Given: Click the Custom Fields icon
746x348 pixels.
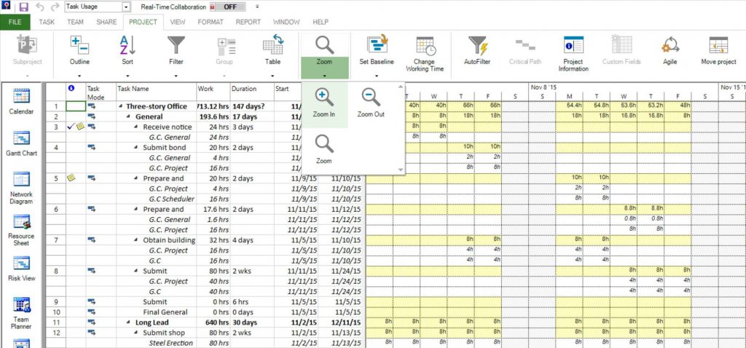Looking at the screenshot, I should coord(621,44).
